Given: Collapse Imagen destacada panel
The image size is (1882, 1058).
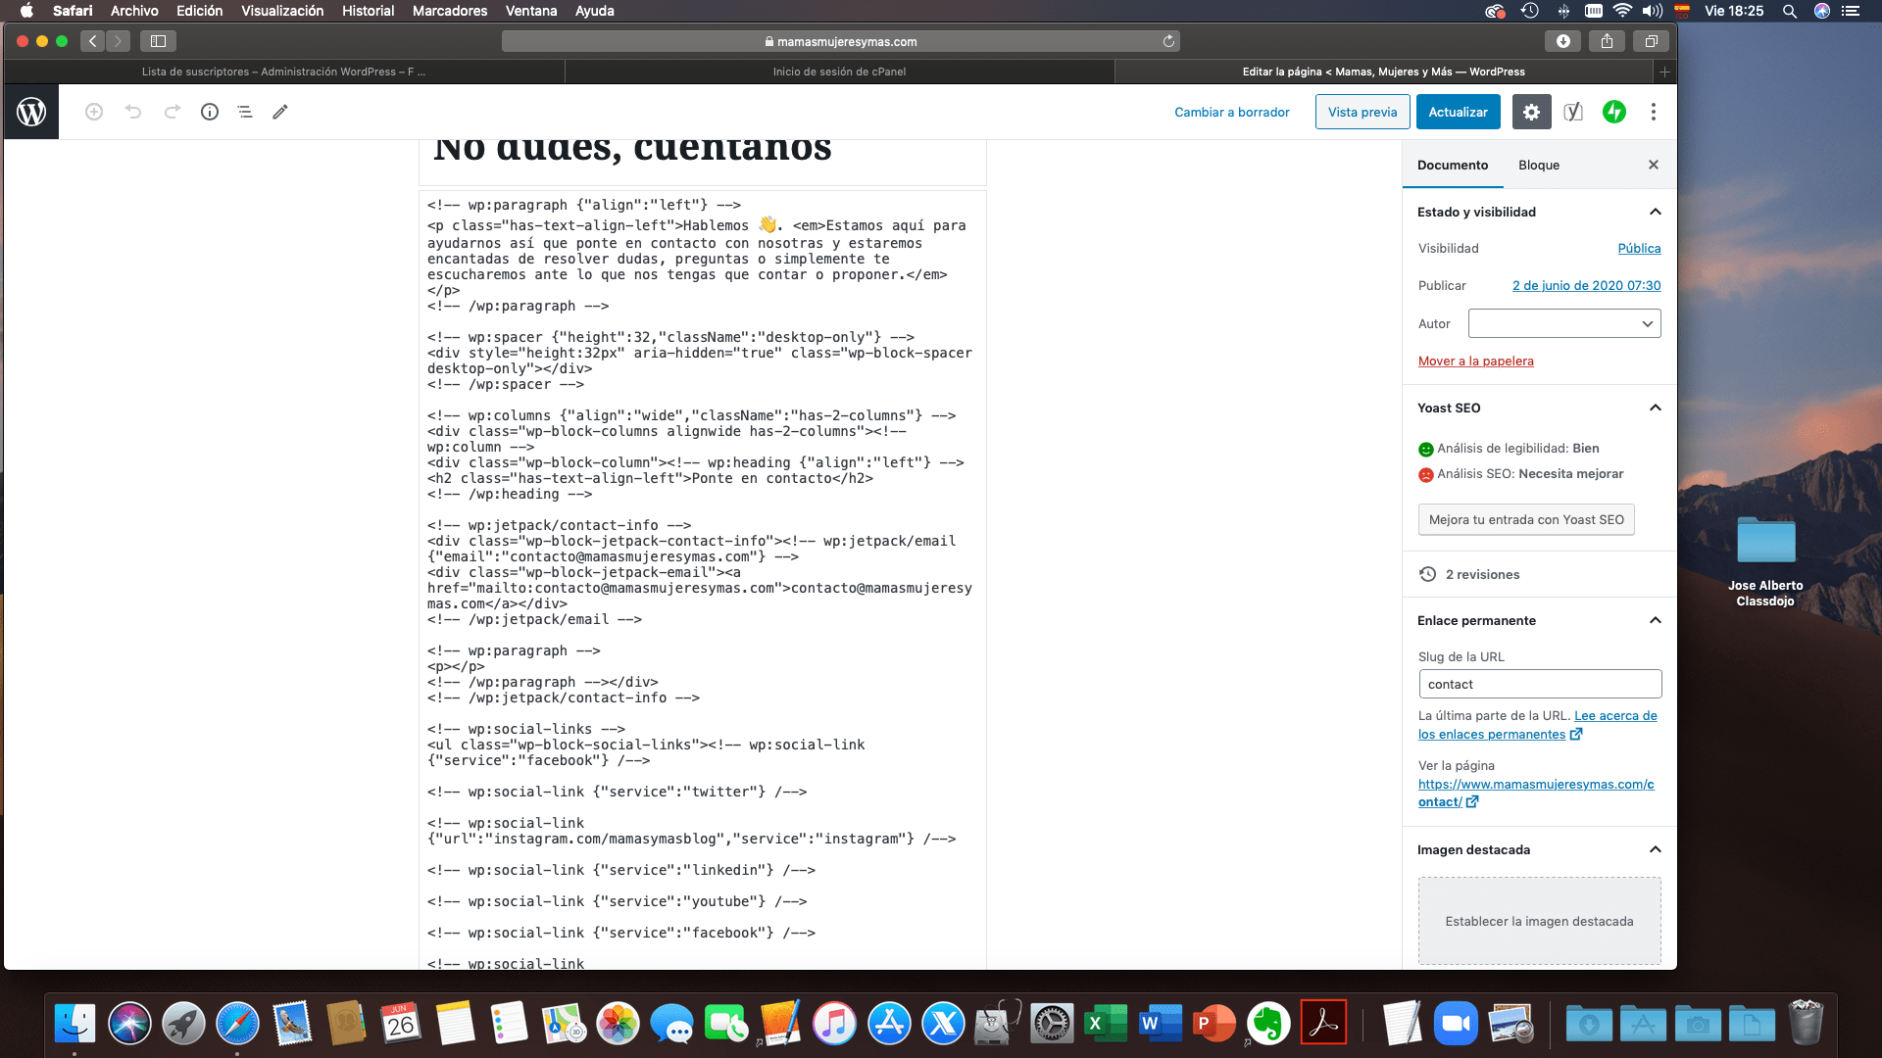Looking at the screenshot, I should coord(1656,849).
